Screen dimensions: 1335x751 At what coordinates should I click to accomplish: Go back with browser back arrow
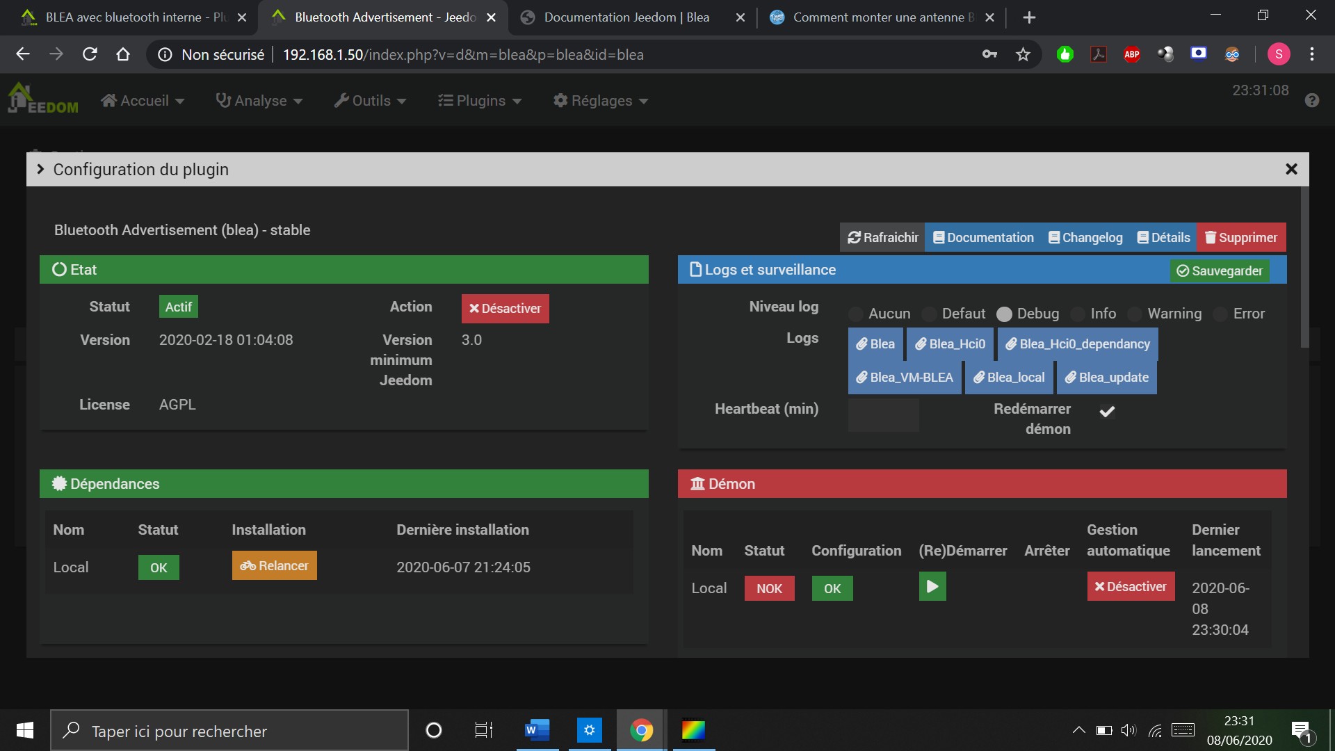pos(23,54)
